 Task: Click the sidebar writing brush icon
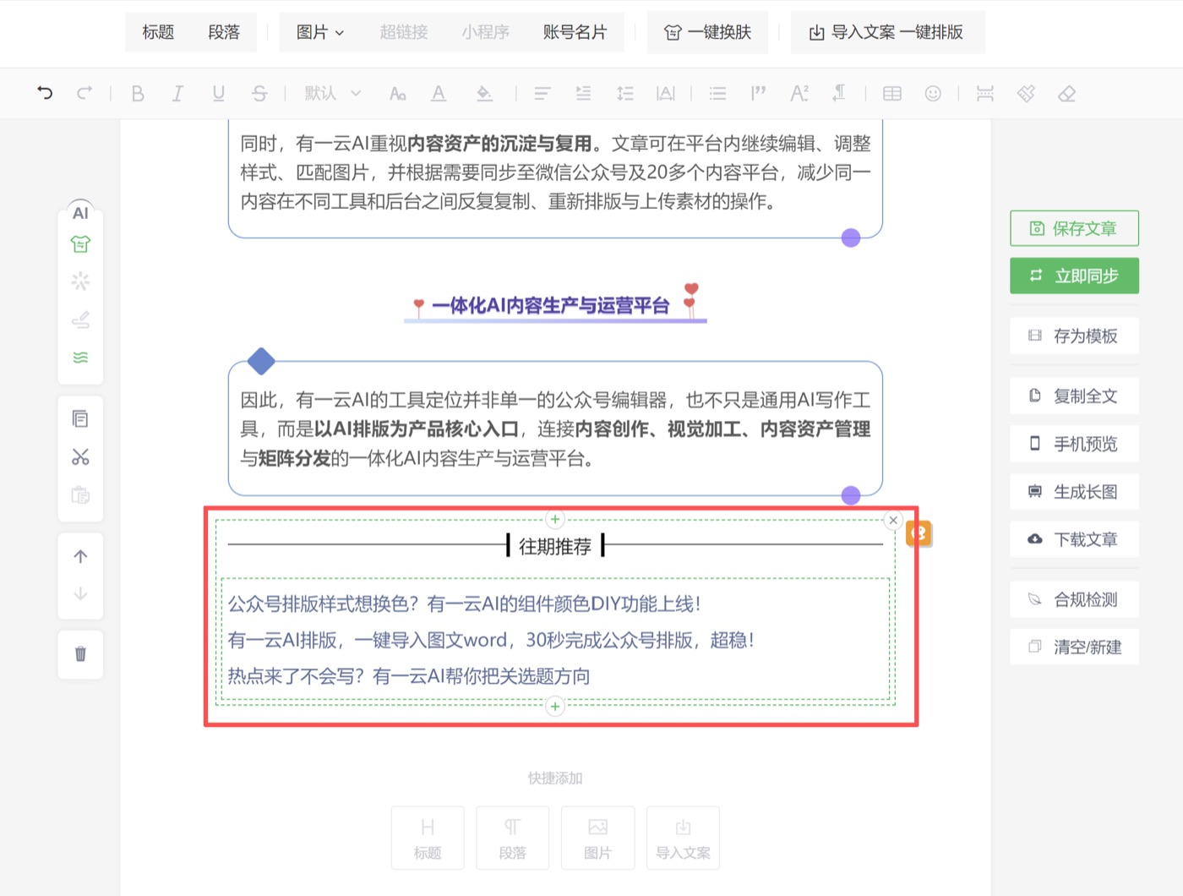tap(80, 320)
